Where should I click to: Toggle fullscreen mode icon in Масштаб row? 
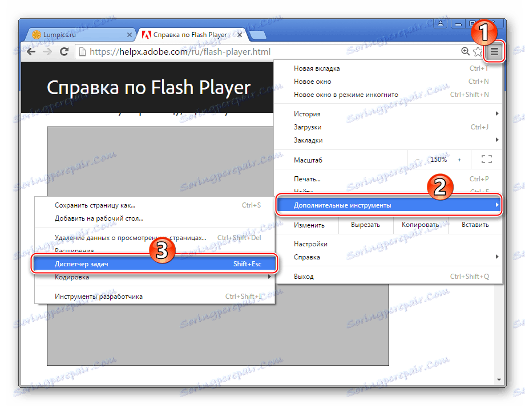[x=487, y=159]
